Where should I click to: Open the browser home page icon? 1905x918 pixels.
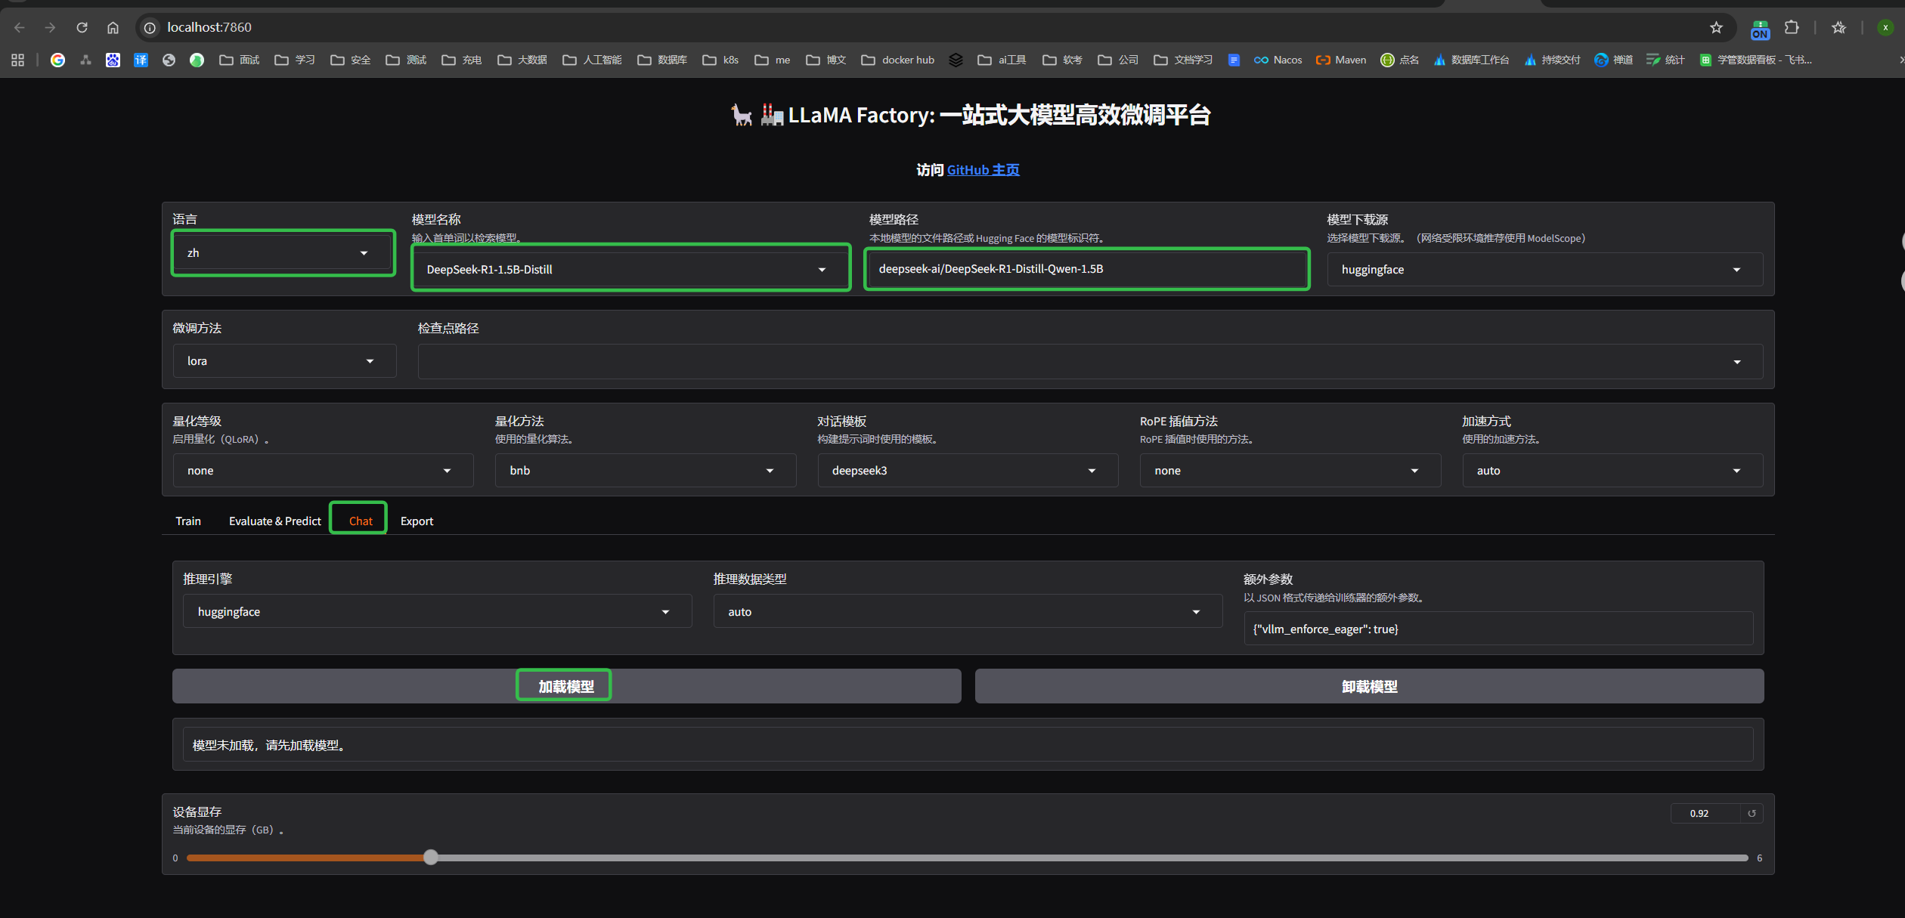(113, 27)
